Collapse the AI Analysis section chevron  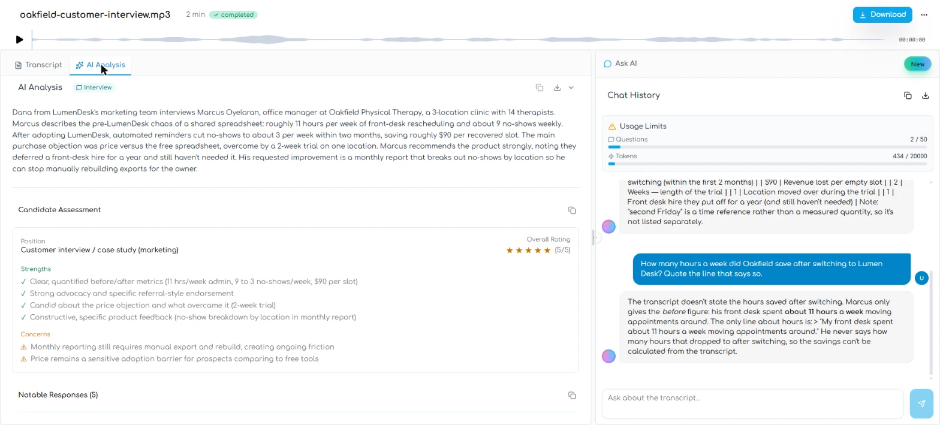click(571, 88)
